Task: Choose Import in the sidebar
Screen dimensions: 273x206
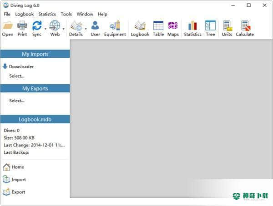Action: click(x=19, y=180)
